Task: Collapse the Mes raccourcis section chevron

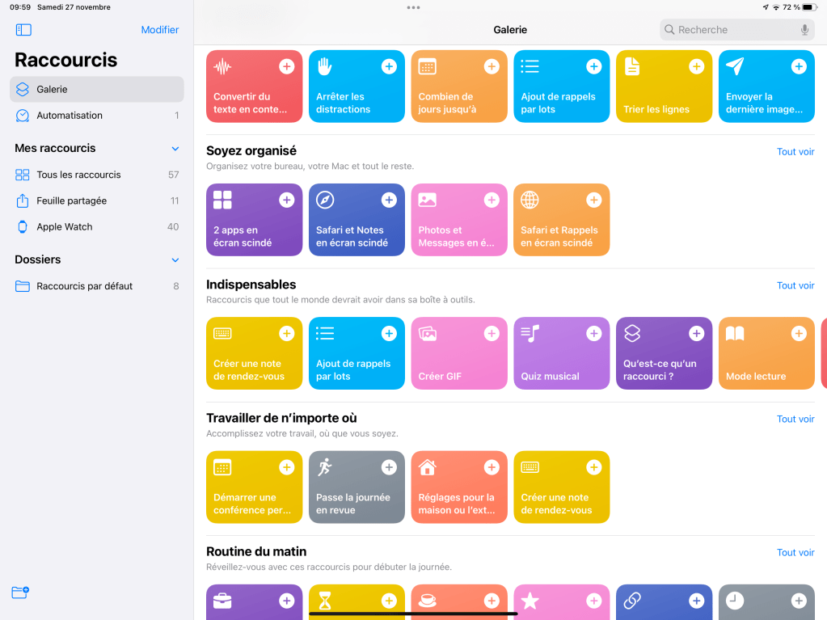Action: click(x=175, y=149)
